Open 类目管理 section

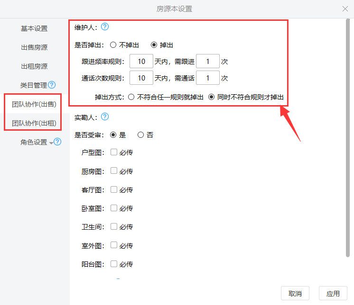pos(34,85)
